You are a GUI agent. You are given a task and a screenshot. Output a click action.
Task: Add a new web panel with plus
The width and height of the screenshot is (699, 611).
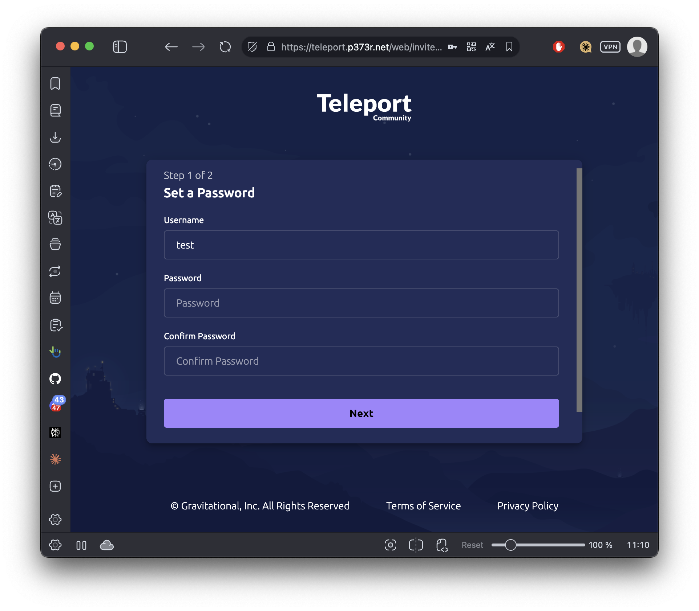click(55, 486)
